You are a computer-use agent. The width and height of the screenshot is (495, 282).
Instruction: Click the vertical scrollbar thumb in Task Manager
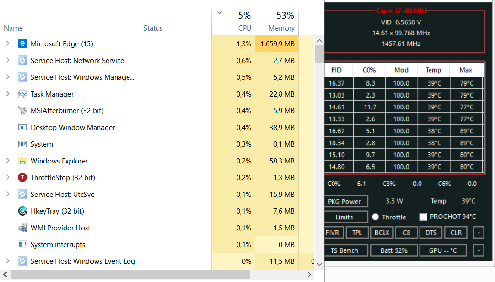[319, 54]
